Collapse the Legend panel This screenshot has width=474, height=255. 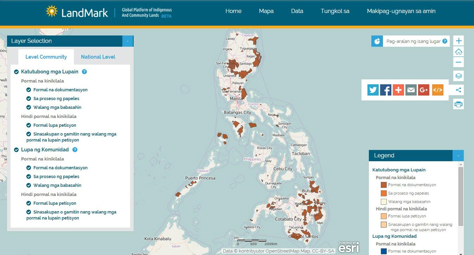[x=457, y=155]
